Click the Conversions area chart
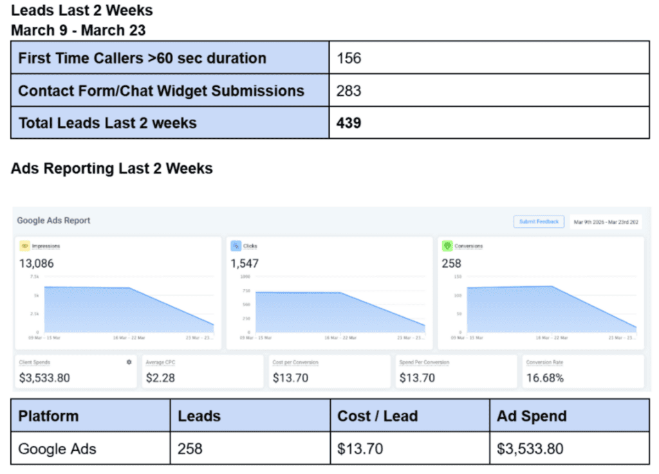This screenshot has height=474, width=659. (544, 307)
